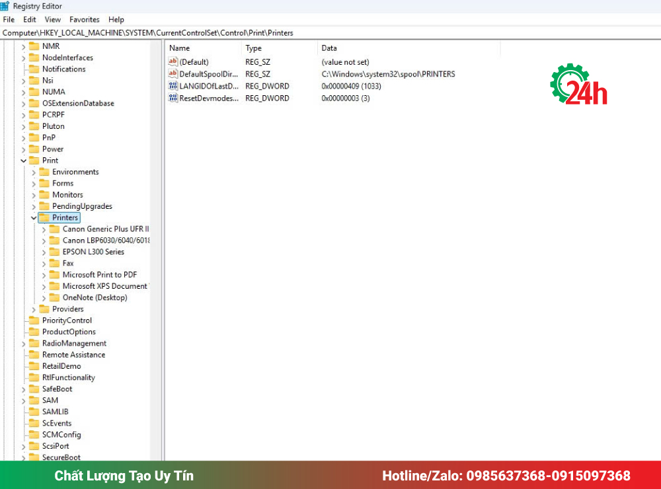
Task: Click the Monitors folder icon
Action: [44, 194]
